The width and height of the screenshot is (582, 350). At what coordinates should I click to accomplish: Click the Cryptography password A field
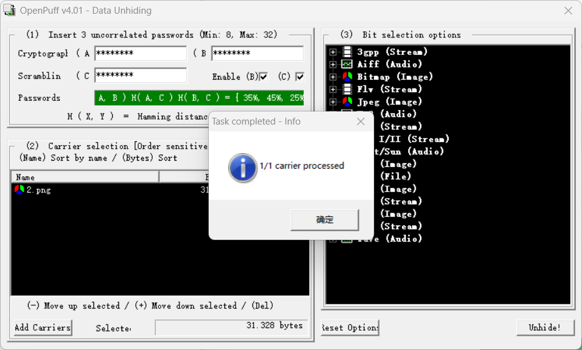click(140, 54)
